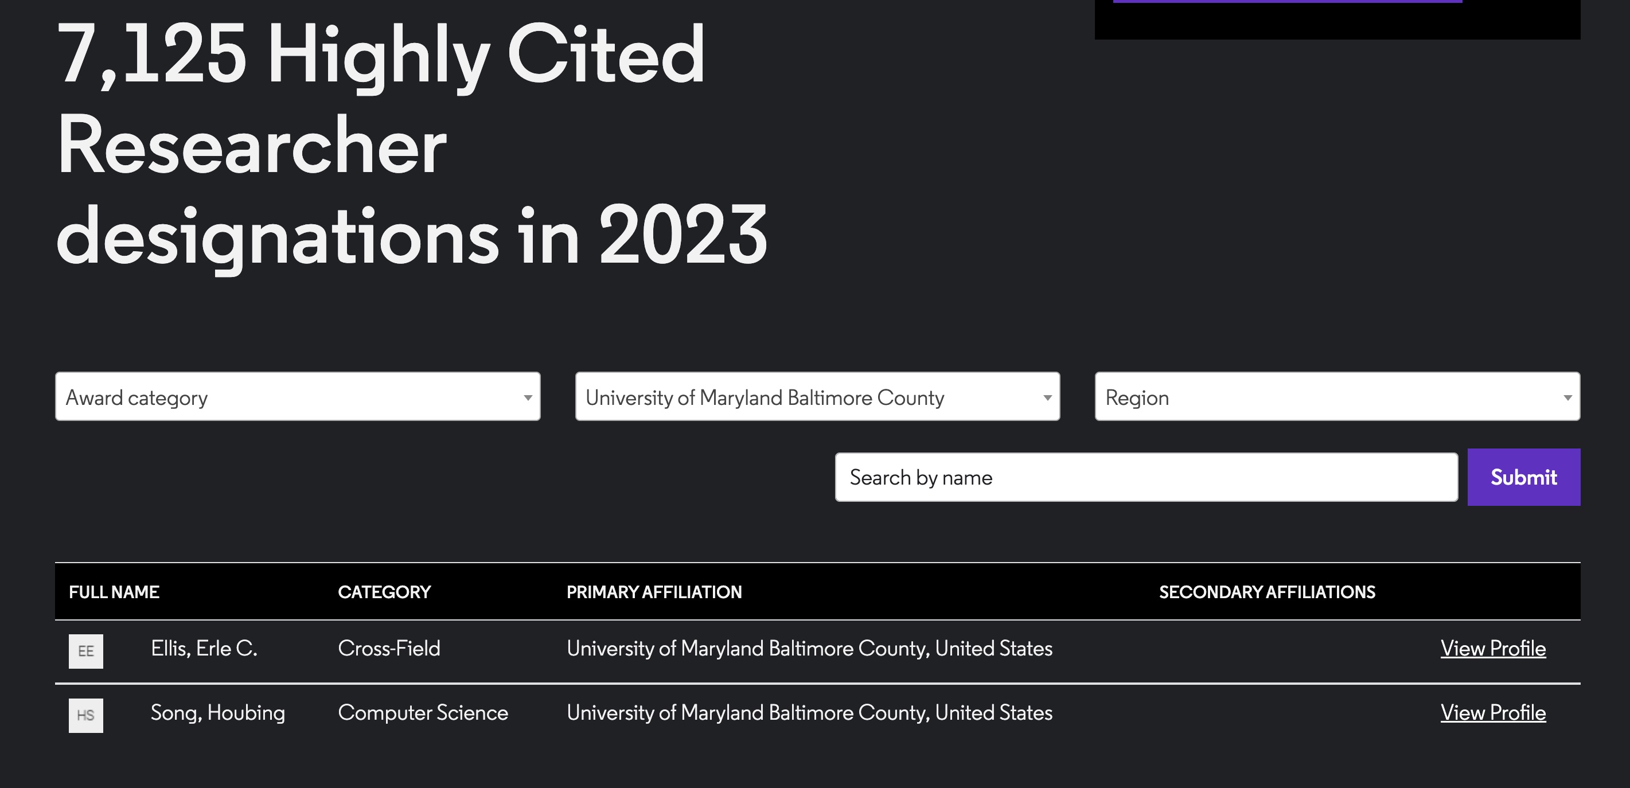This screenshot has width=1630, height=788.
Task: Click the Computer Science category cell
Action: (x=423, y=713)
